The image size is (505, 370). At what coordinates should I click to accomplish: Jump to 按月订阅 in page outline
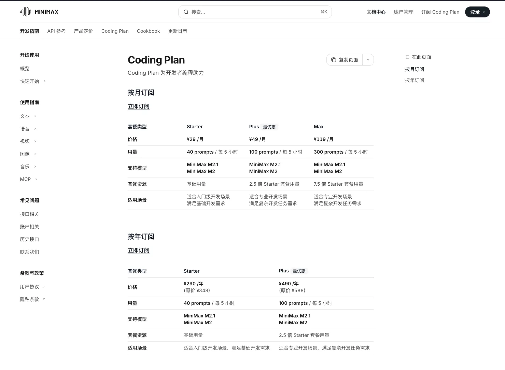(x=415, y=69)
